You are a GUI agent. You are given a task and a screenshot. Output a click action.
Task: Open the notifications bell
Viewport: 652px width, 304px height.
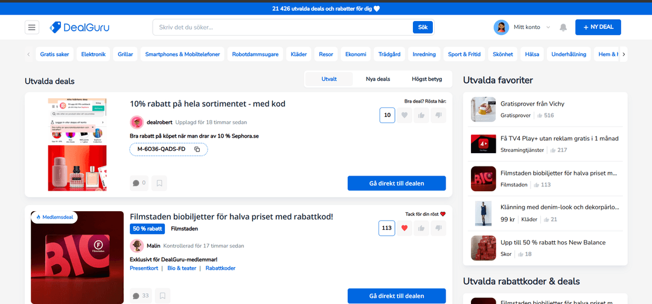[563, 27]
